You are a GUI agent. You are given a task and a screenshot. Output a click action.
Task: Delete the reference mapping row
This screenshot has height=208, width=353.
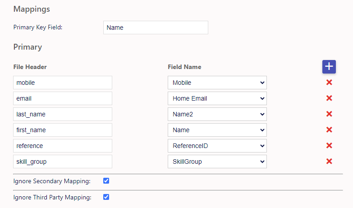[329, 146]
